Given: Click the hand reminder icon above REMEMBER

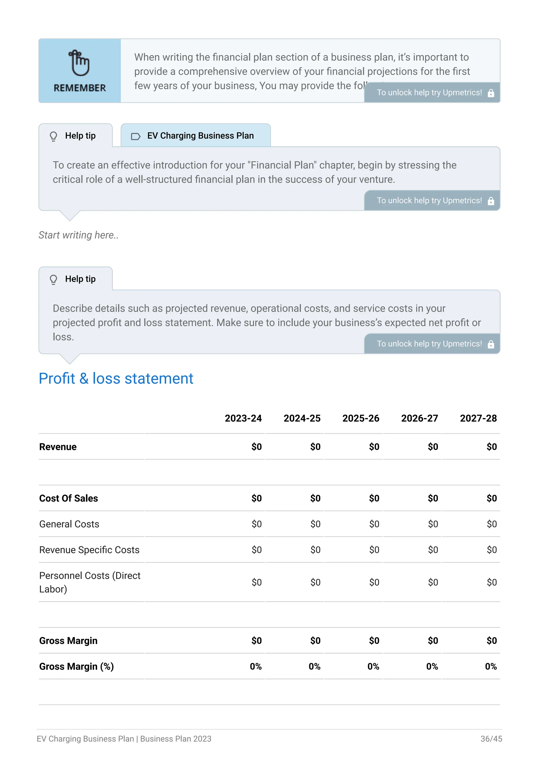Looking at the screenshot, I should tap(79, 63).
